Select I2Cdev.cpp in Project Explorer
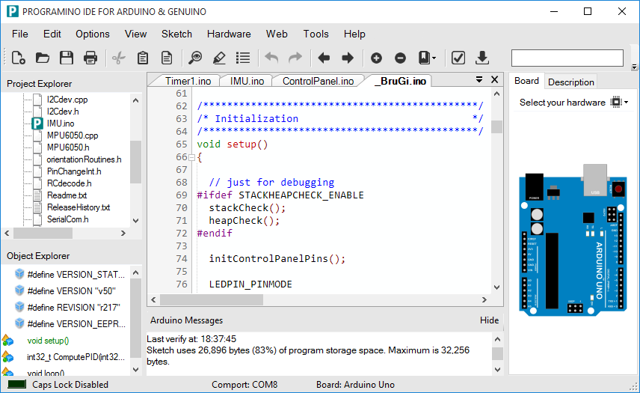640x393 pixels. [67, 100]
